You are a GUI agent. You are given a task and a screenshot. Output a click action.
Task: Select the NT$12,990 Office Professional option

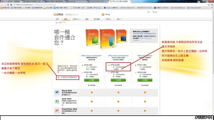pos(135,73)
